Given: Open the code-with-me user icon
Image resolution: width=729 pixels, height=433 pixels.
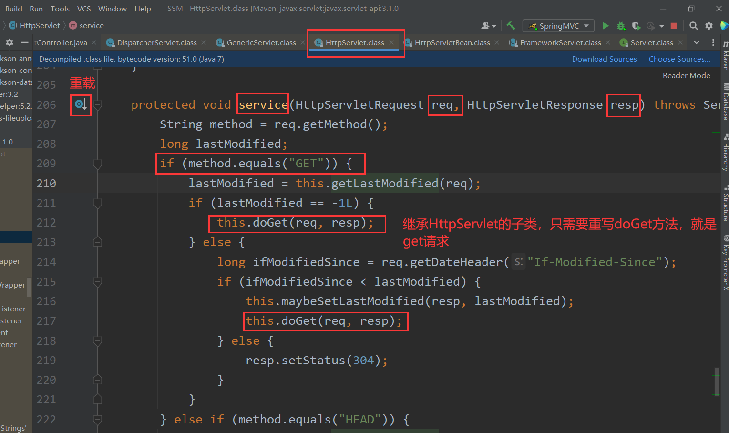Looking at the screenshot, I should pos(485,26).
